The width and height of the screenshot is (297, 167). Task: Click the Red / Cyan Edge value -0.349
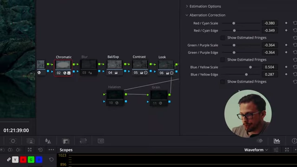(x=270, y=31)
